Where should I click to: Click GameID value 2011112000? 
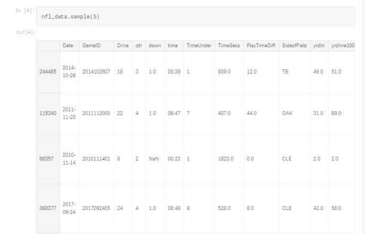96,113
